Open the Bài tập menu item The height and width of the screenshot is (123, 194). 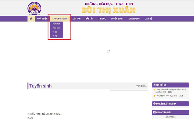89,19
